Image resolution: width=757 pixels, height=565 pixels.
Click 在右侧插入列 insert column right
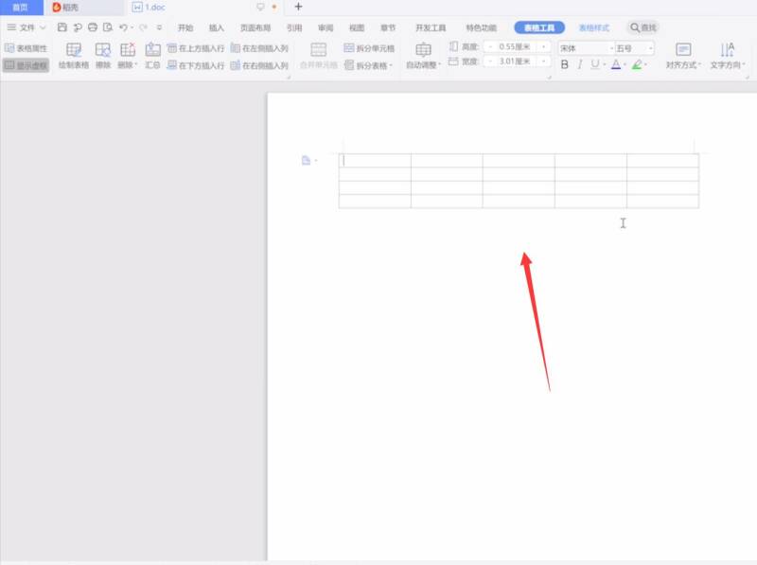(x=259, y=65)
